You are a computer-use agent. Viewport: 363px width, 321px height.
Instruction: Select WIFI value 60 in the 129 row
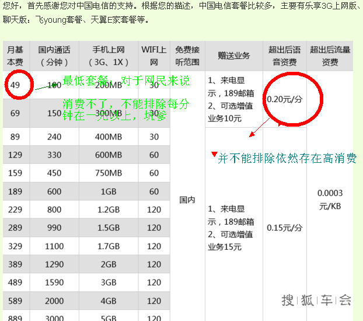(154, 155)
